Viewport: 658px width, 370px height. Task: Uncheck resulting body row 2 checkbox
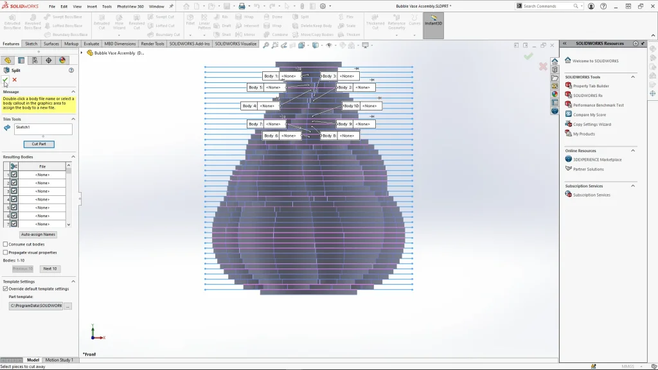(14, 183)
